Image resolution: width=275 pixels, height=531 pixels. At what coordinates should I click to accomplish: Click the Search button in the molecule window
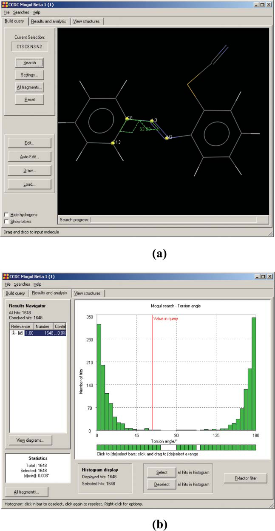[x=30, y=62]
